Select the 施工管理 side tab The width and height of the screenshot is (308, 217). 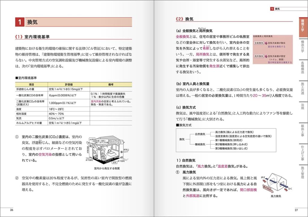[303, 172]
